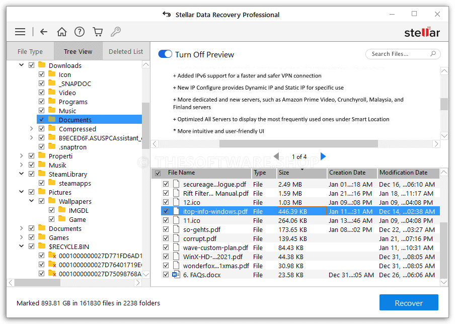The width and height of the screenshot is (455, 324).
Task: Uncheck the Icon folder checkbox
Action: coord(41,74)
